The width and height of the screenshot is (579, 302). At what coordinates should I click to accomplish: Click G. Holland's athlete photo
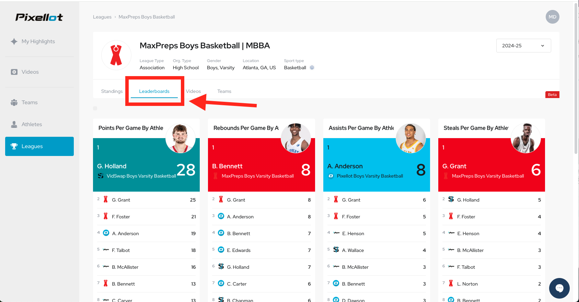coord(181,138)
